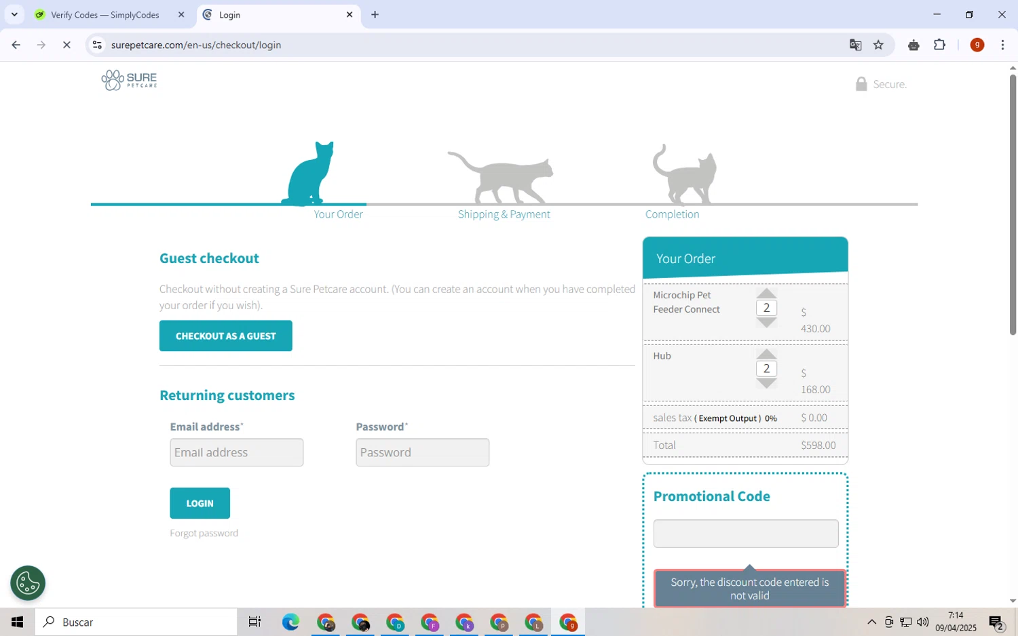Image resolution: width=1018 pixels, height=636 pixels.
Task: Go back to the previous page
Action: (x=16, y=45)
